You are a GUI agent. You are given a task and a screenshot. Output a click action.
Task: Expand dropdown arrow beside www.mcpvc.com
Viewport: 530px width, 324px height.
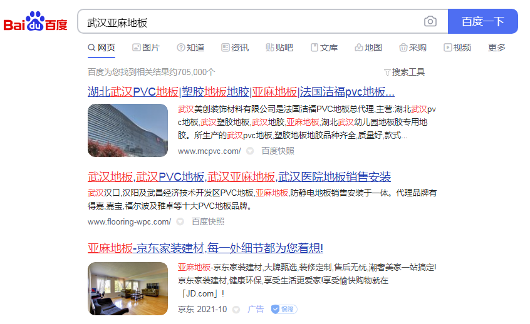[x=250, y=151]
